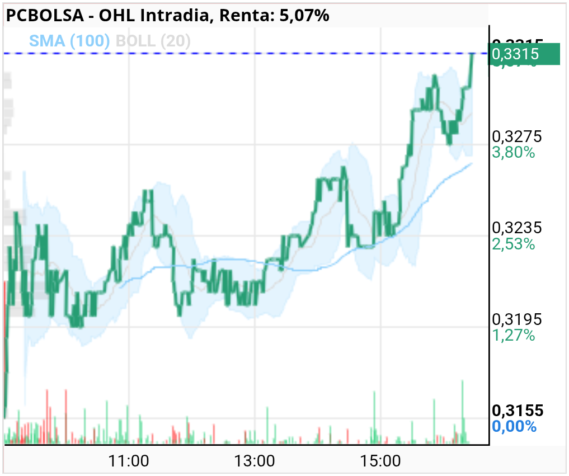Click the 3,80% percentage label
The width and height of the screenshot is (569, 476).
(x=514, y=152)
